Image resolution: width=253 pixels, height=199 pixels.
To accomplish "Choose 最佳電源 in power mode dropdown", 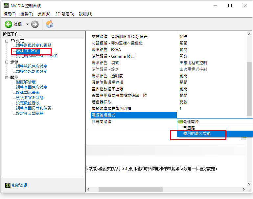I will 215,122.
